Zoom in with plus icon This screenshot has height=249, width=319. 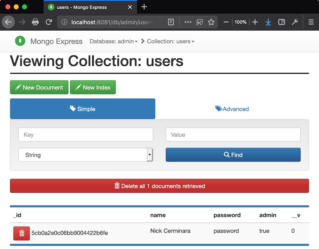coord(255,22)
